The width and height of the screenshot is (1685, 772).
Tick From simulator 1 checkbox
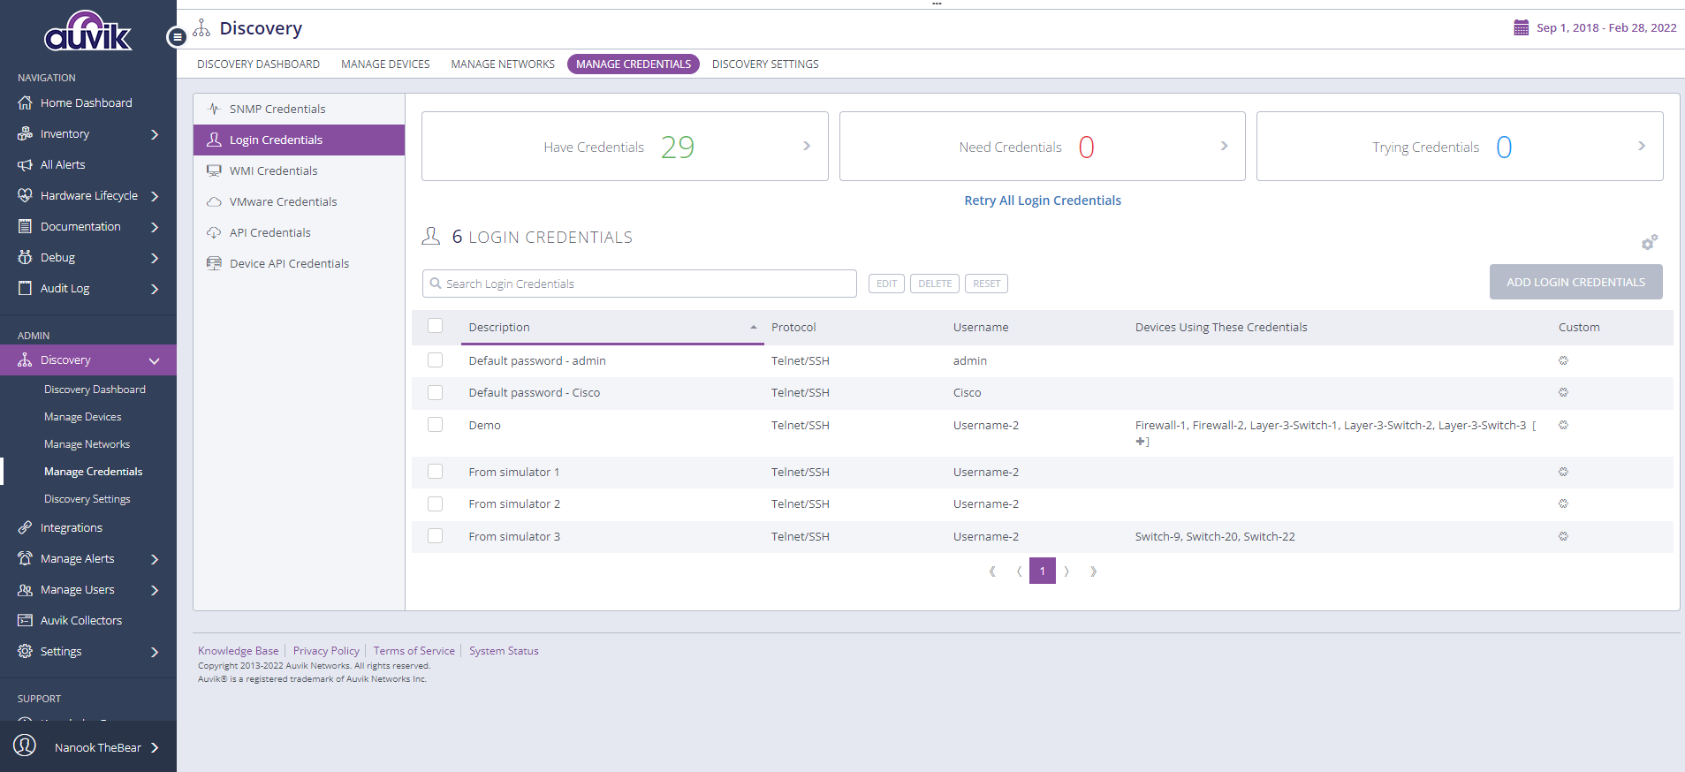[x=435, y=471]
